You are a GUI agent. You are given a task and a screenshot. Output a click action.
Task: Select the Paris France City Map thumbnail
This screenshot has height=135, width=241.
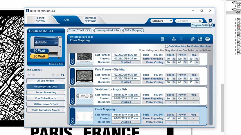[84, 76]
